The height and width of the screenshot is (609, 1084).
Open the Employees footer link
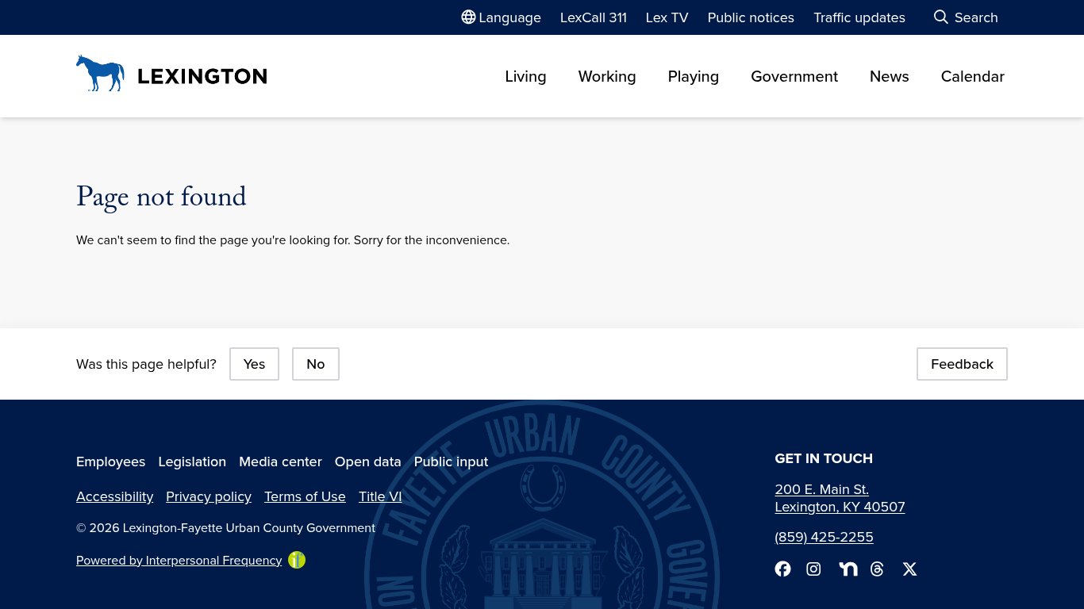tap(110, 462)
